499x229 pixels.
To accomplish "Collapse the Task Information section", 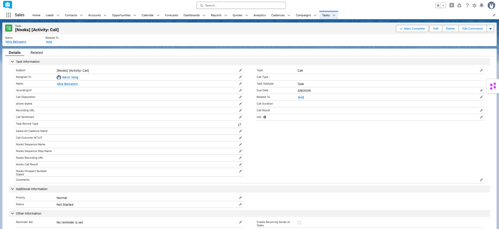I will [x=12, y=62].
